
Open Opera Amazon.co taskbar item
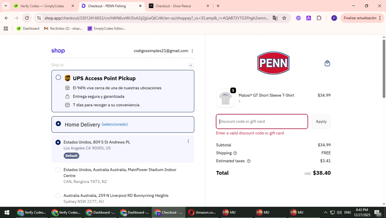(202, 212)
